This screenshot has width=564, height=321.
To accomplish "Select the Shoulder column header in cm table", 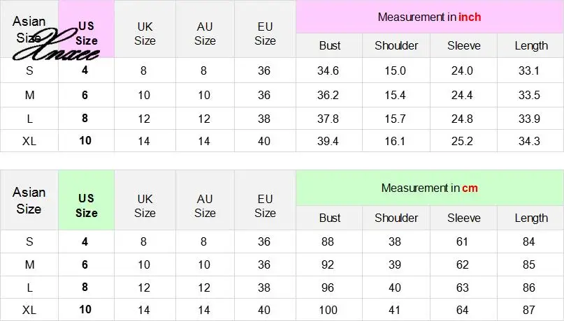I will (x=396, y=218).
